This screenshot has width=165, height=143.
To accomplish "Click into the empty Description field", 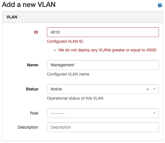I will pos(103,127).
